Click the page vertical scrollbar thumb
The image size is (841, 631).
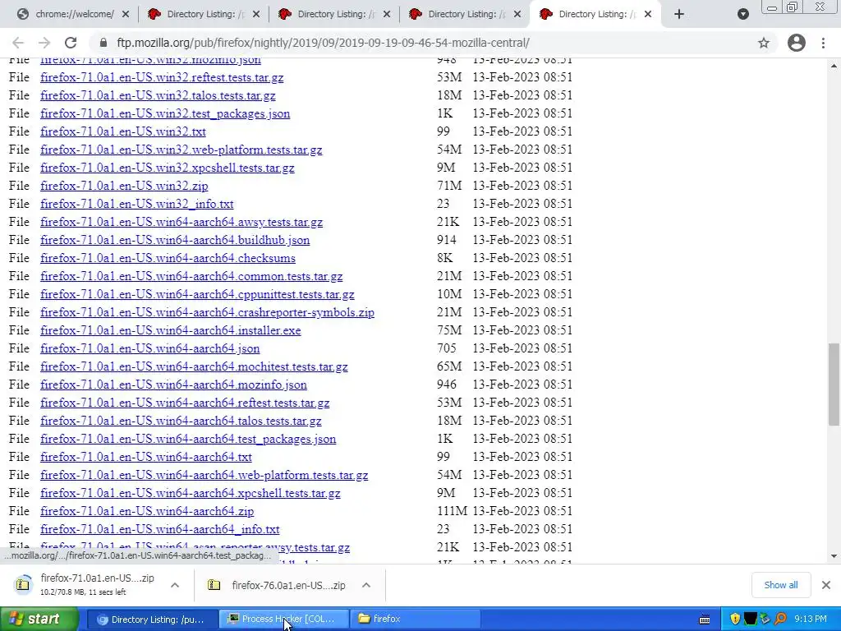[x=834, y=384]
